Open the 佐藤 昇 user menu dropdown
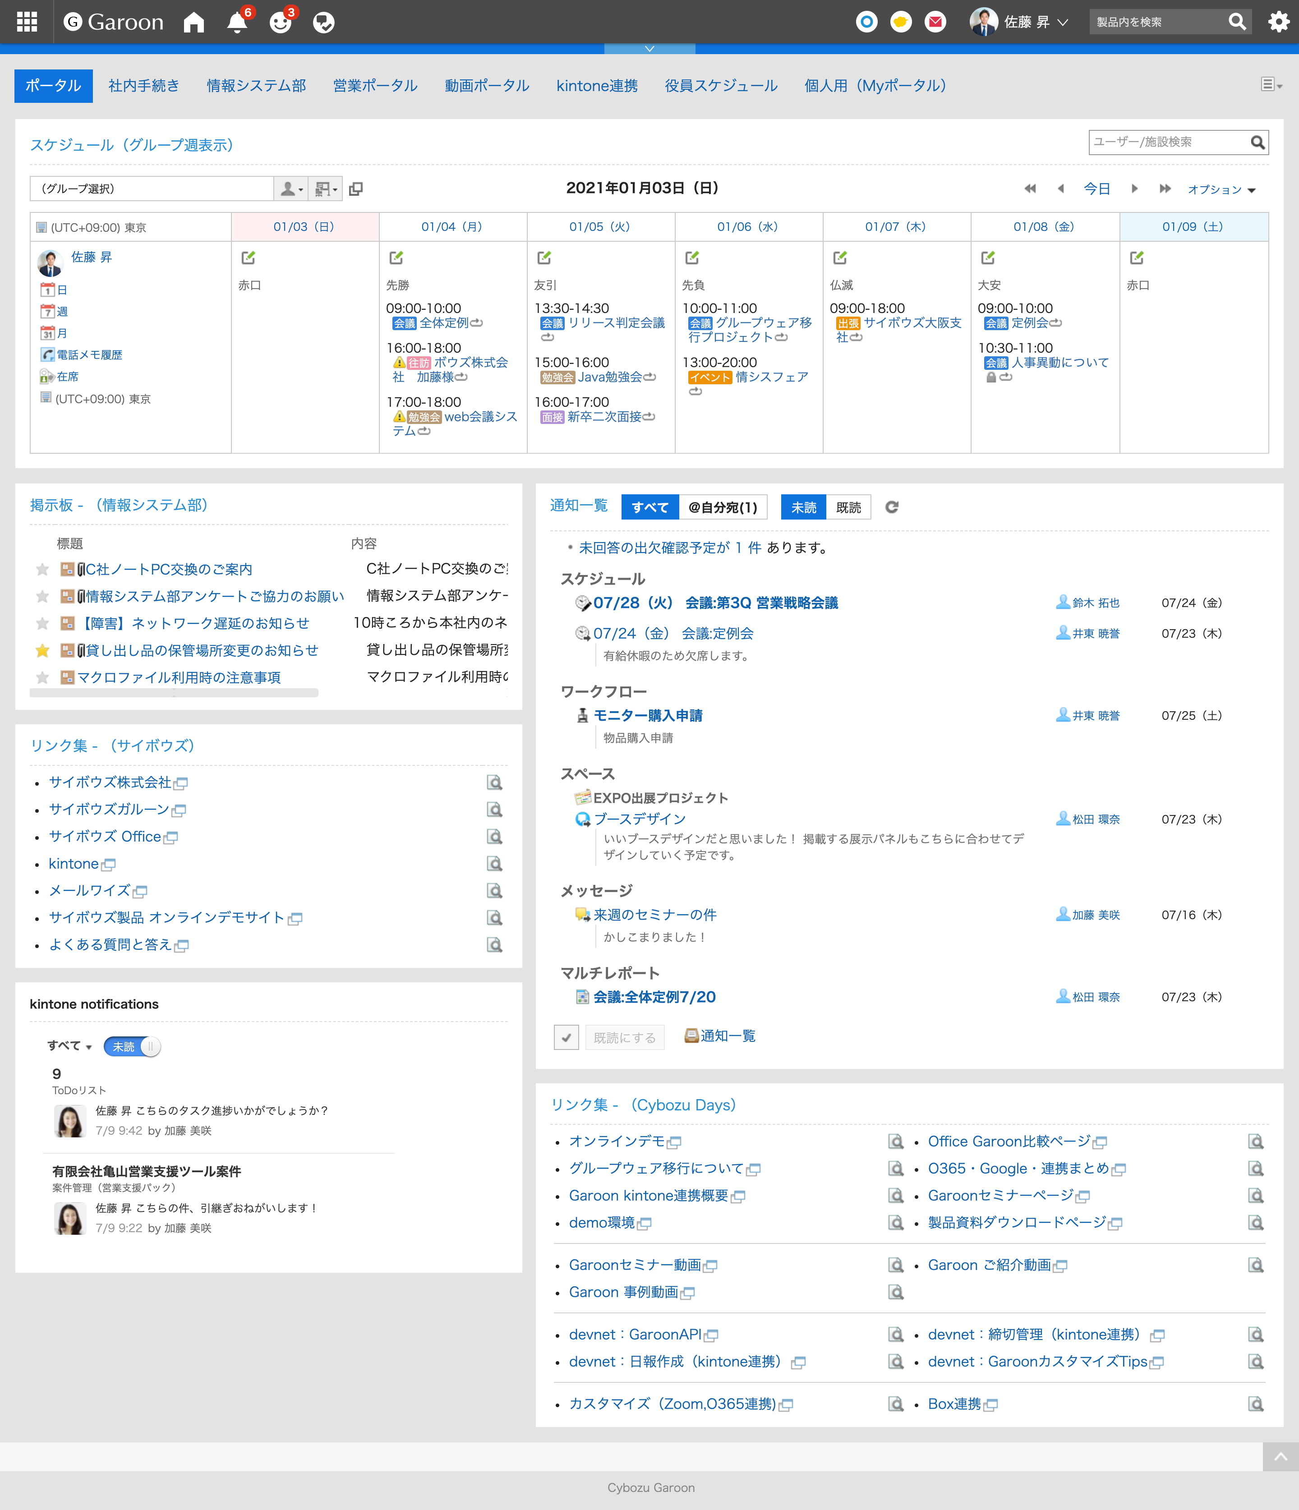 pos(1028,22)
